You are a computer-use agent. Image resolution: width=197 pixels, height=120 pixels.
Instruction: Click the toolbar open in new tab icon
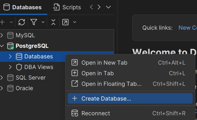[65, 22]
